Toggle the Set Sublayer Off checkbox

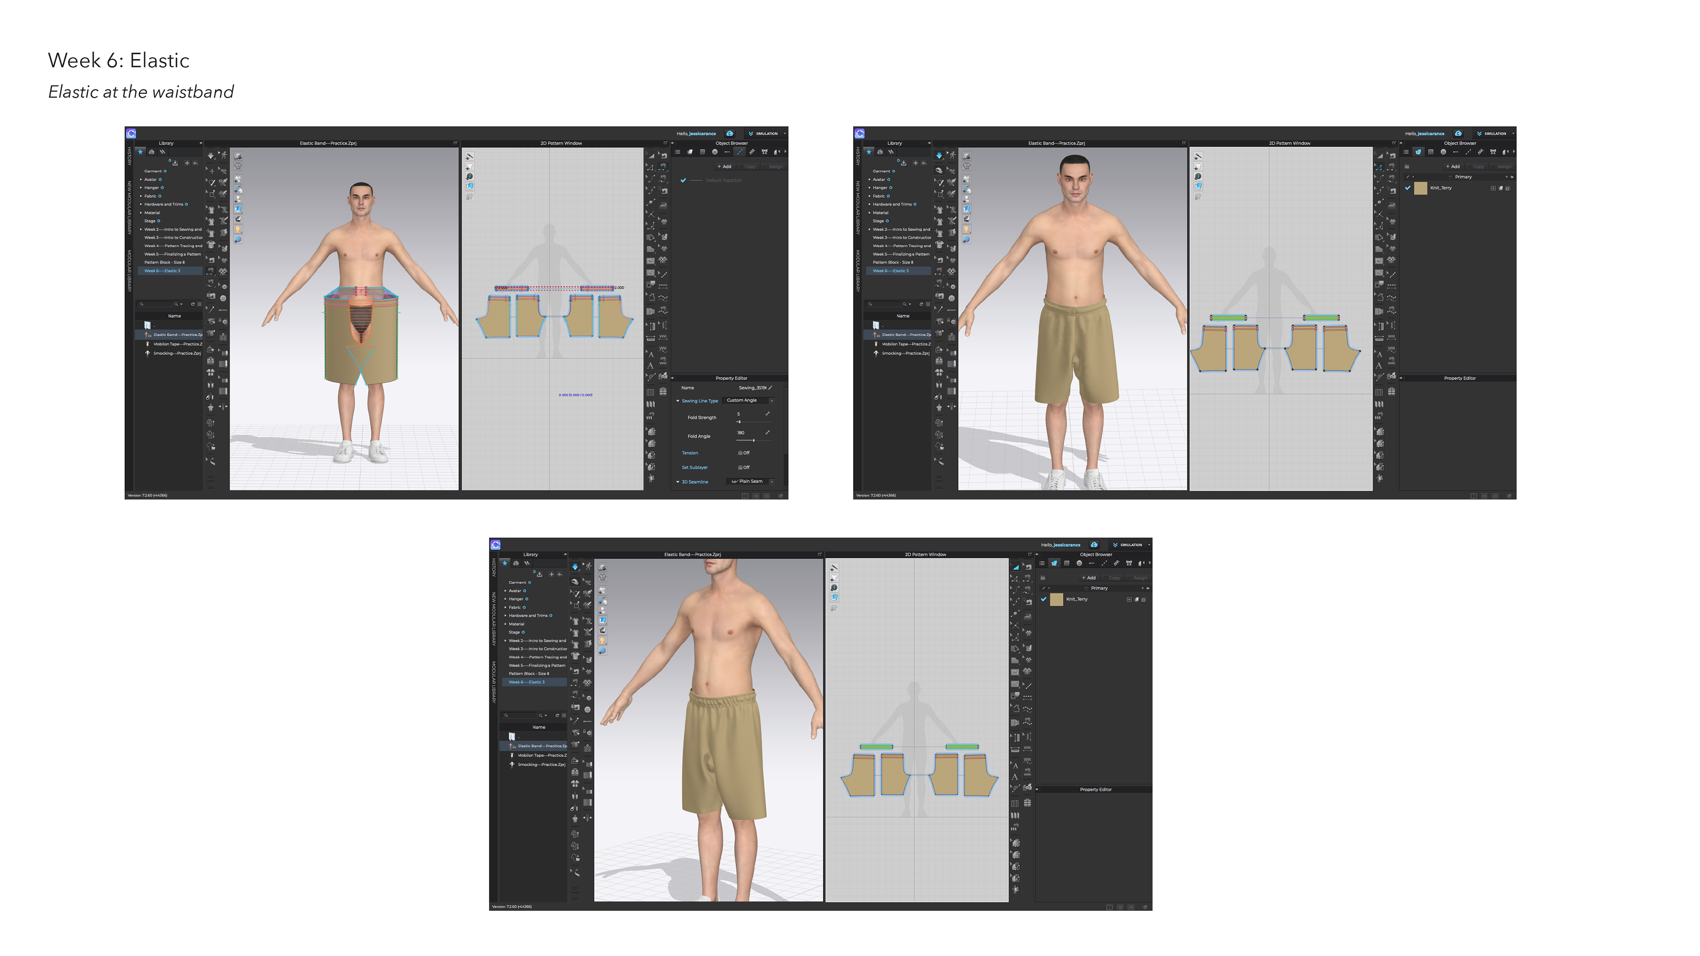(x=741, y=468)
